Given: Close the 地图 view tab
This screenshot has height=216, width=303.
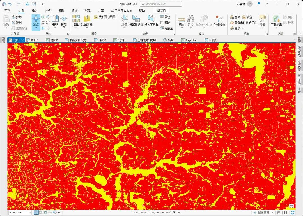Looking at the screenshot, I should (22, 40).
